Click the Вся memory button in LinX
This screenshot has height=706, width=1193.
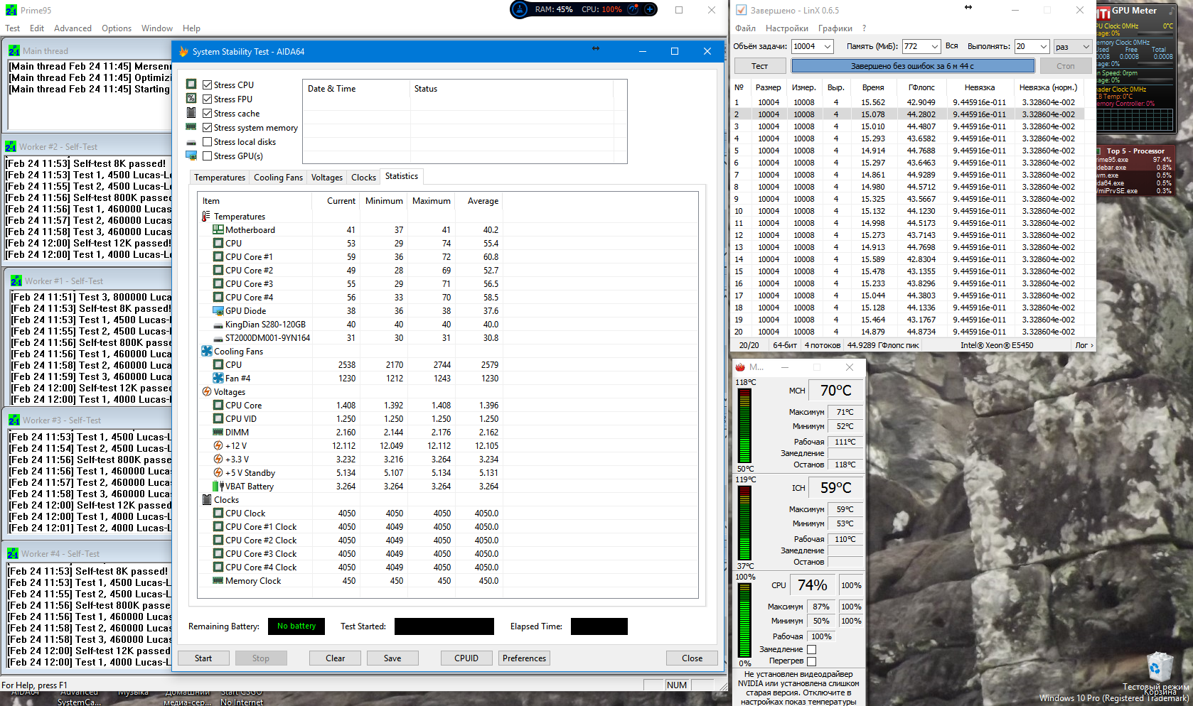(952, 46)
